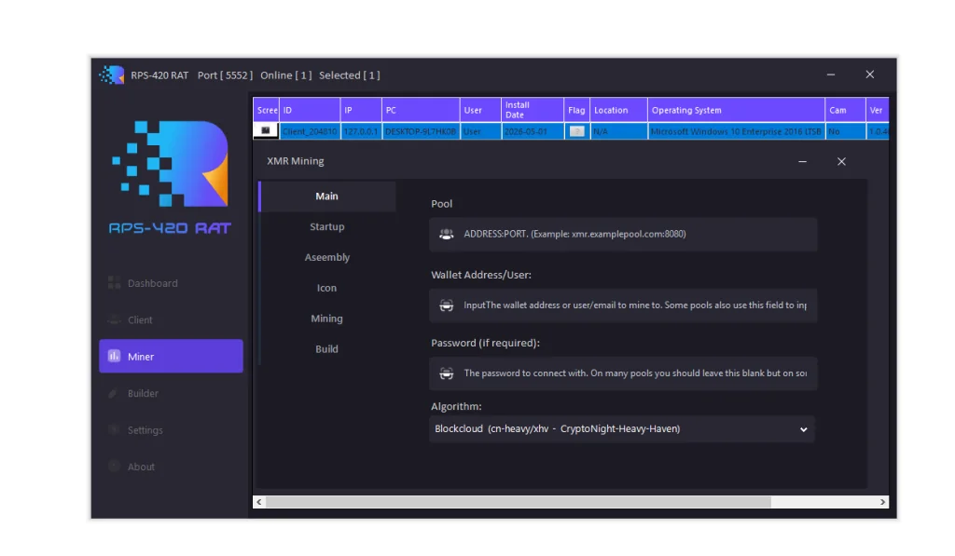This screenshot has height=556, width=955.
Task: Click the Client icon in the sidebar
Action: click(114, 319)
